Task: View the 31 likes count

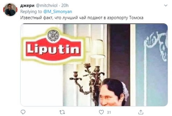Action: coord(109,112)
